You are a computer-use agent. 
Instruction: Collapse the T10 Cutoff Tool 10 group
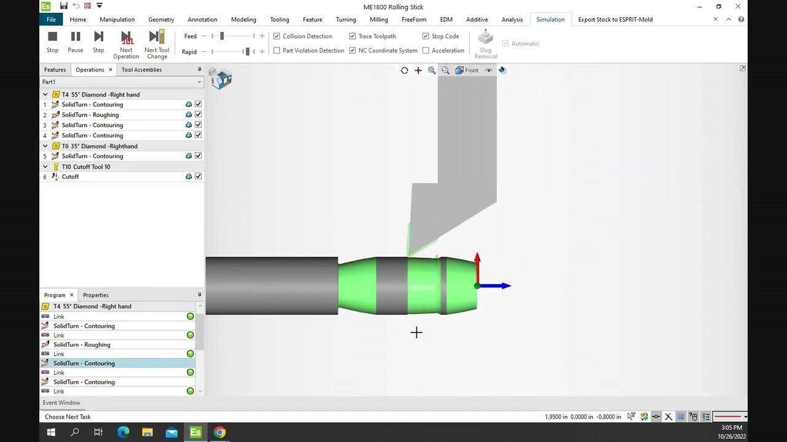coord(45,166)
